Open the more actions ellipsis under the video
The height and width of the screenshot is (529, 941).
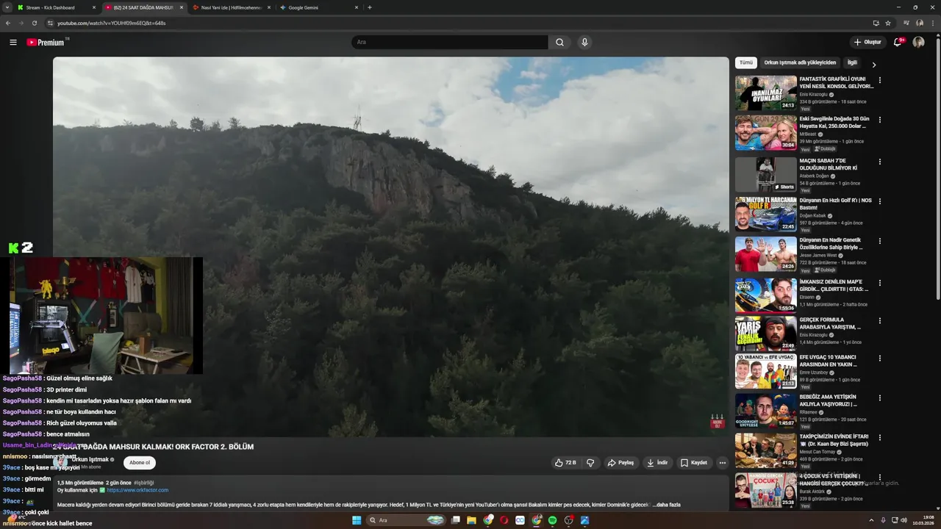pos(723,463)
